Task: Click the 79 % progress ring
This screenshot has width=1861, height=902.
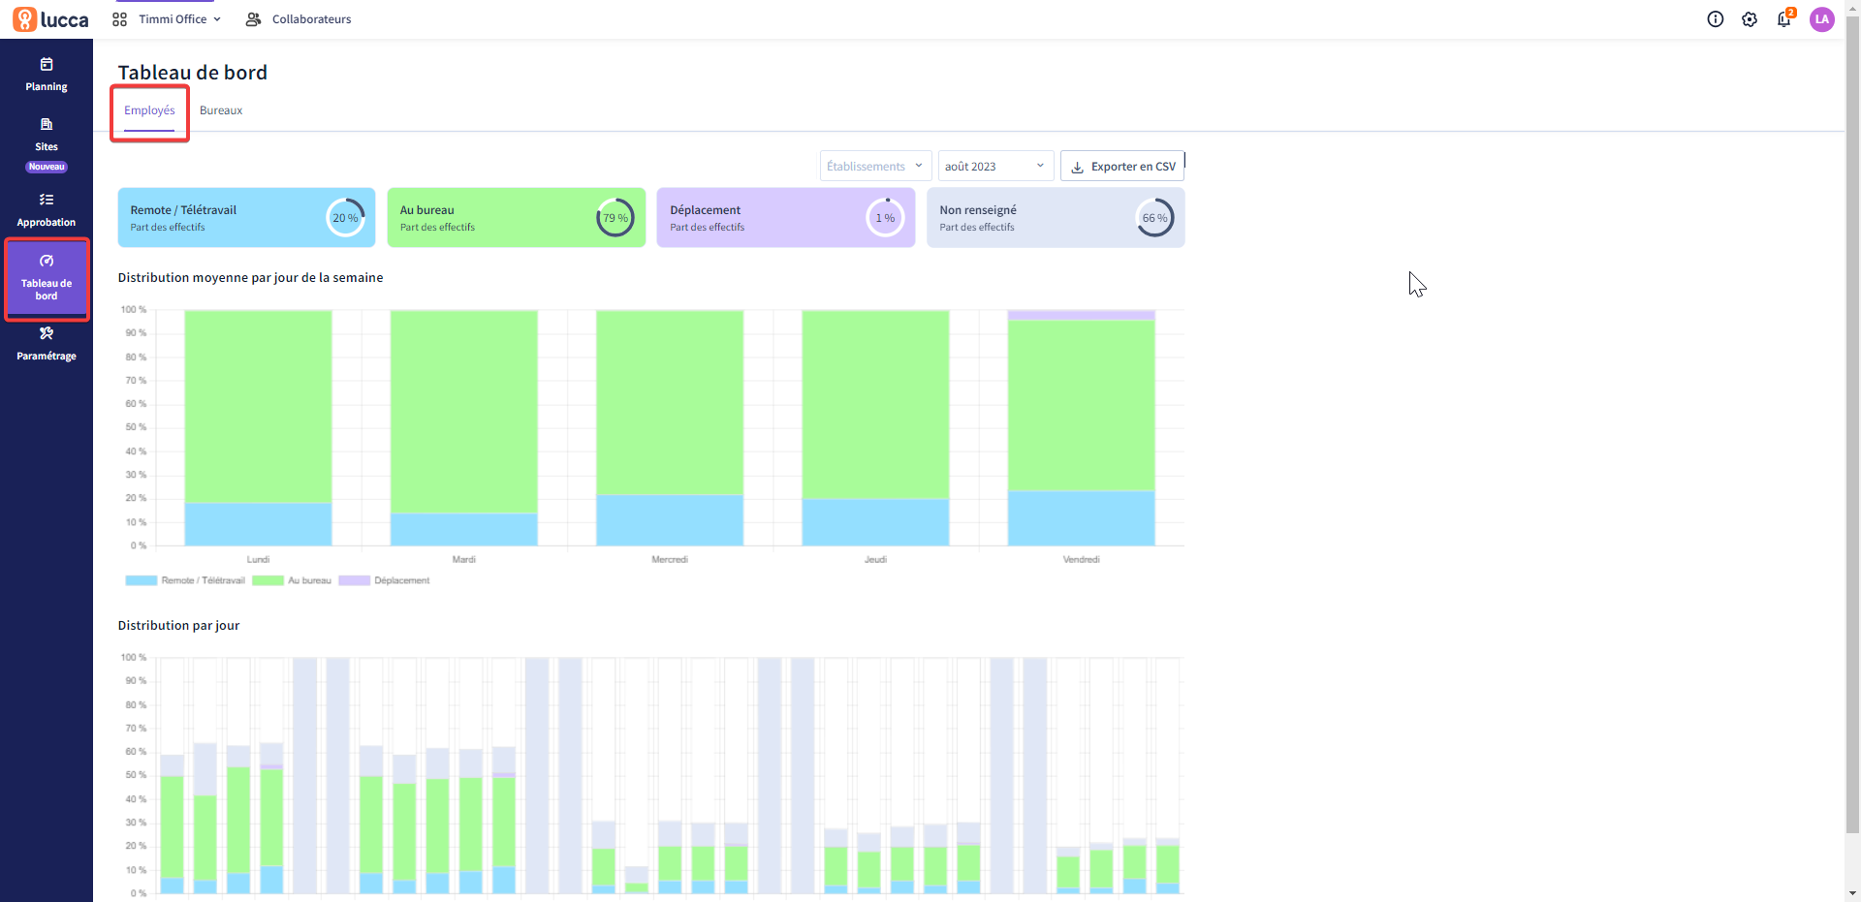Action: click(x=615, y=217)
